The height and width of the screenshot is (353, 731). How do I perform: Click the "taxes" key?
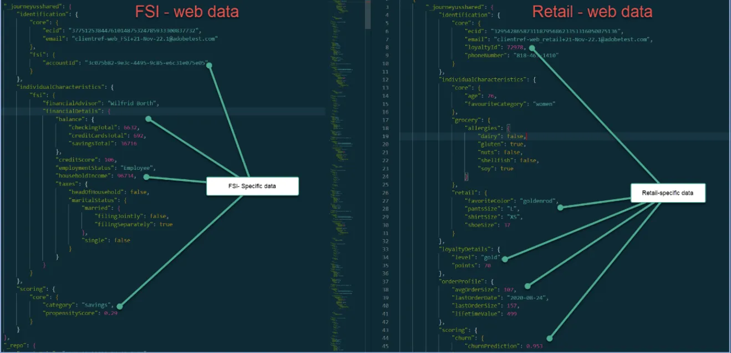click(67, 184)
